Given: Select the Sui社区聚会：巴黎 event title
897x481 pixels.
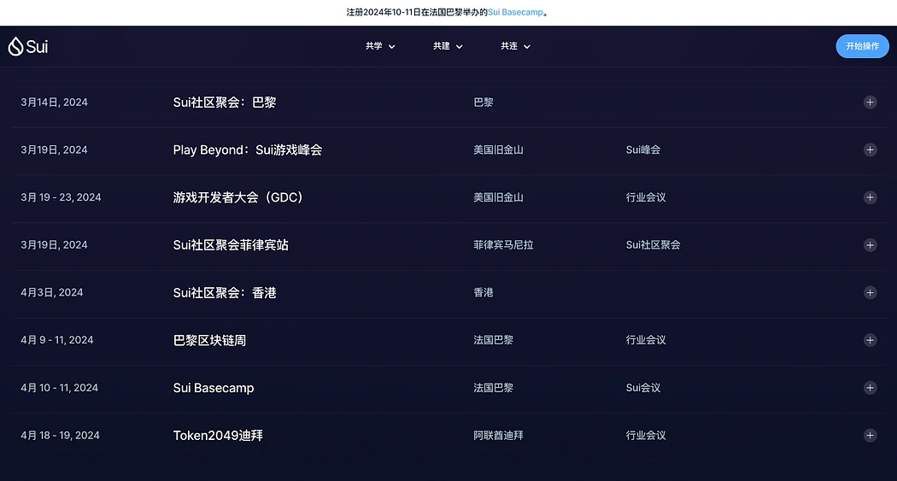Looking at the screenshot, I should click(225, 103).
